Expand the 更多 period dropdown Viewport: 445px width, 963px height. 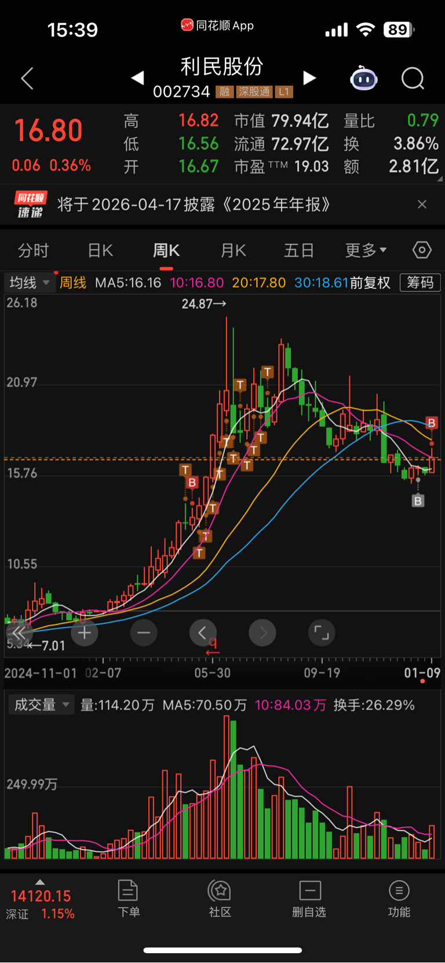pyautogui.click(x=366, y=251)
